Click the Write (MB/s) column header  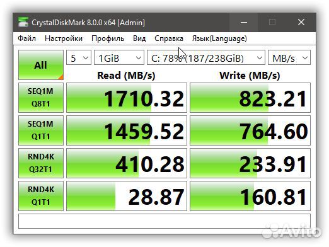[250, 76]
